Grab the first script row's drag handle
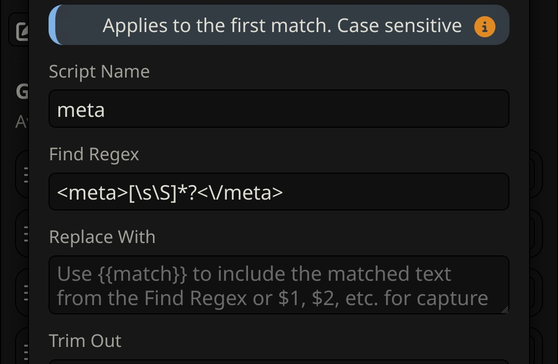The height and width of the screenshot is (364, 558). tap(26, 175)
